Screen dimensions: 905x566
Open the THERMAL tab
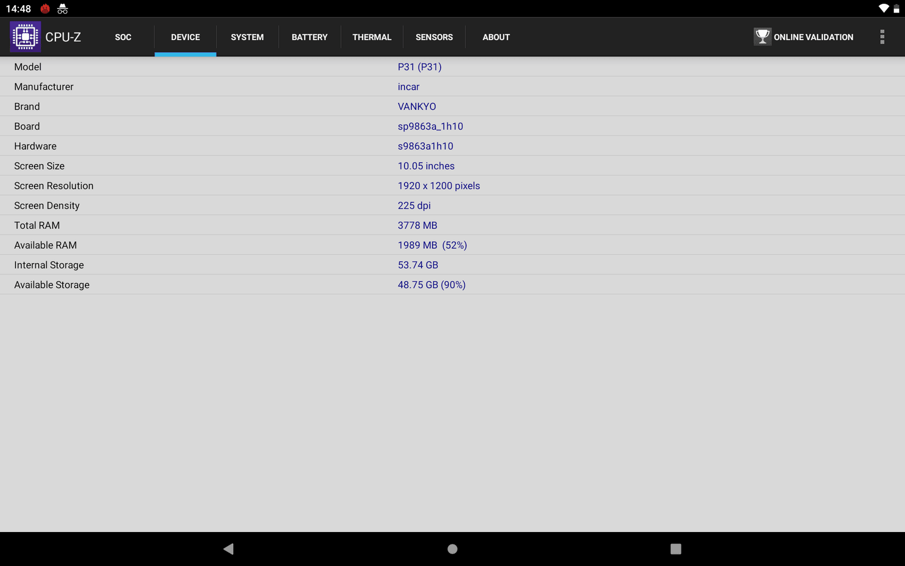(372, 37)
